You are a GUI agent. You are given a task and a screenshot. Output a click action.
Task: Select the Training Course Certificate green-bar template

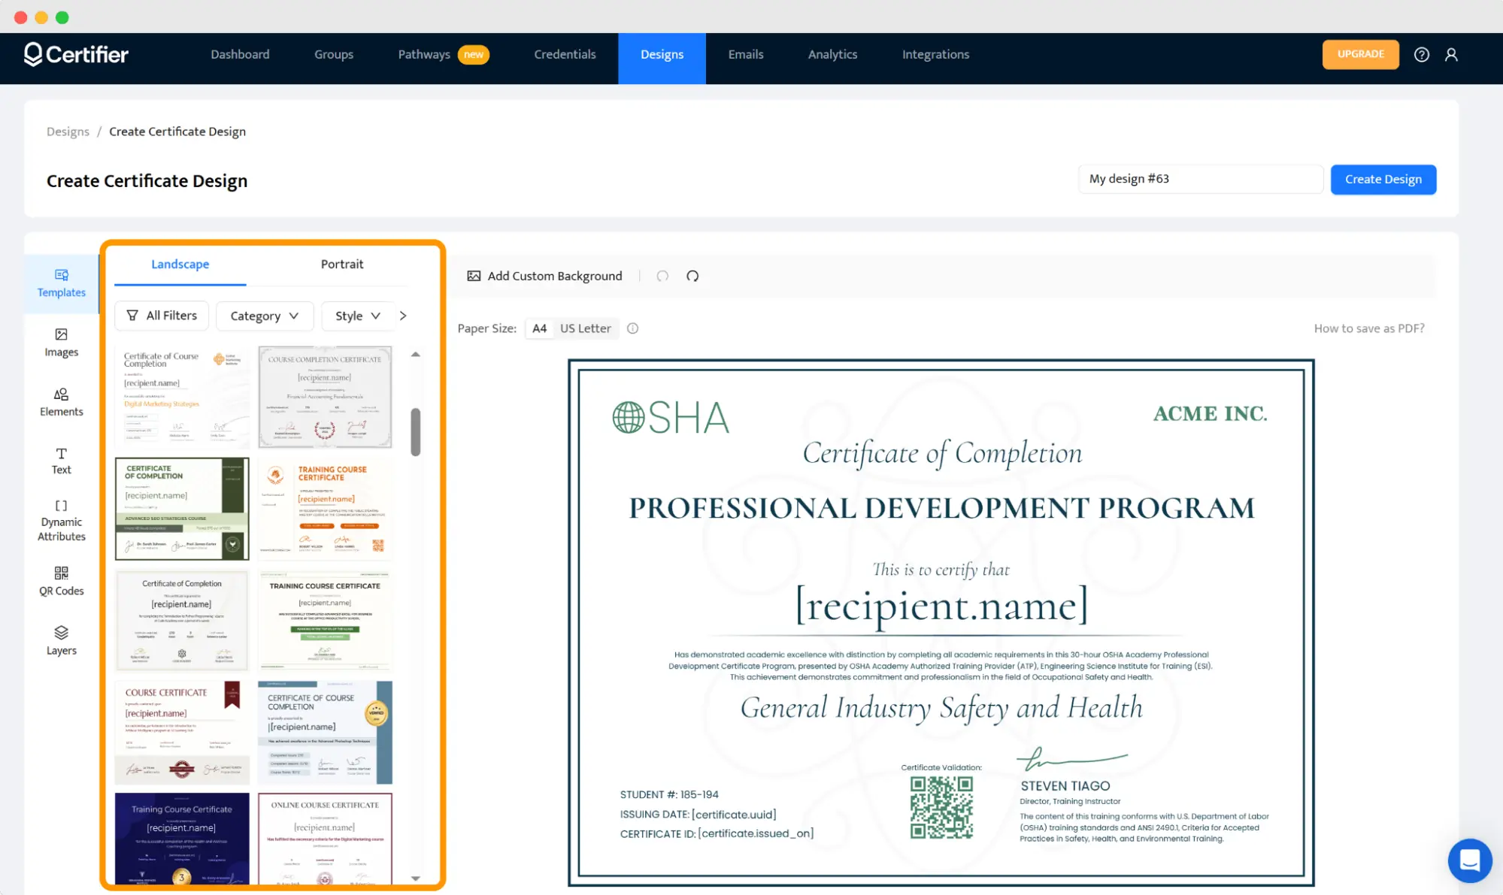(x=325, y=621)
